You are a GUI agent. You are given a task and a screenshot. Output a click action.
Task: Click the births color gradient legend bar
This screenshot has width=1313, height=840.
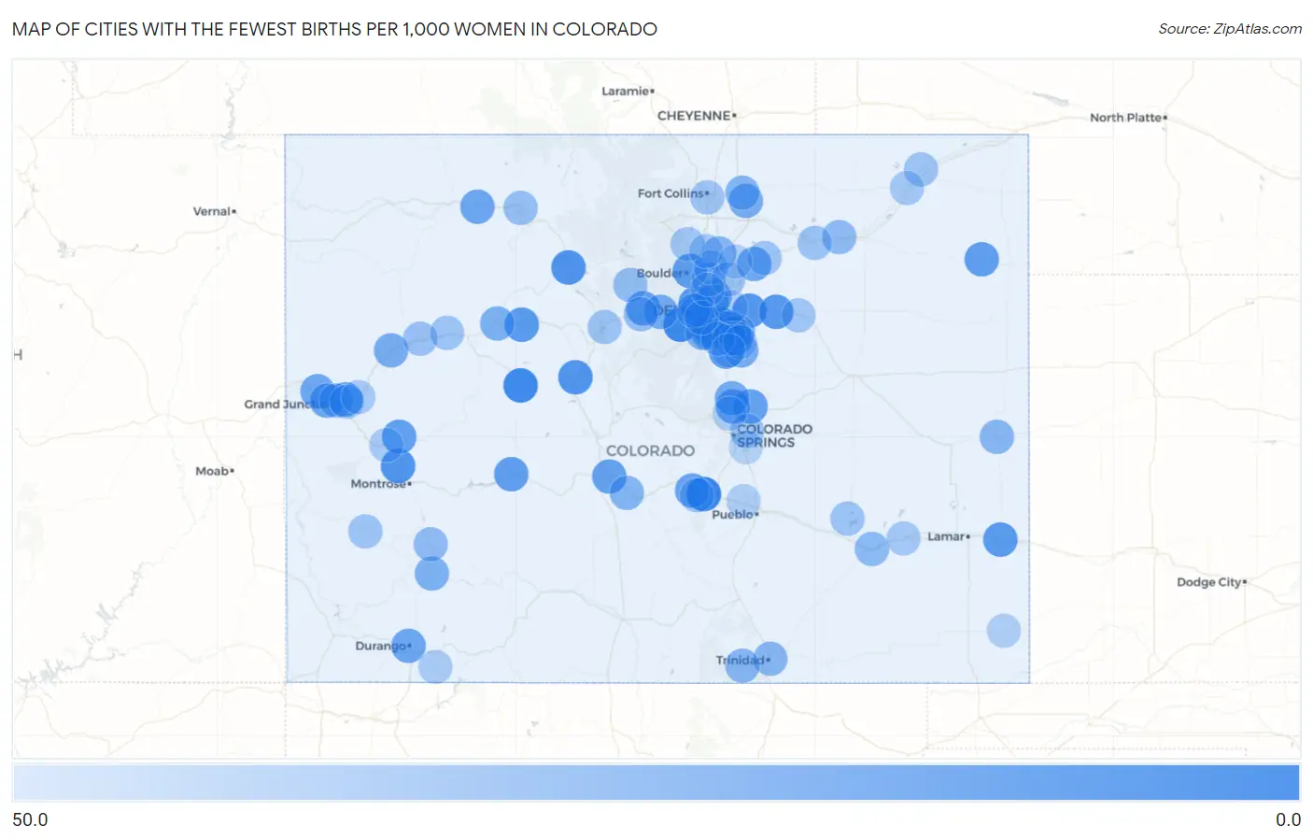pyautogui.click(x=656, y=782)
